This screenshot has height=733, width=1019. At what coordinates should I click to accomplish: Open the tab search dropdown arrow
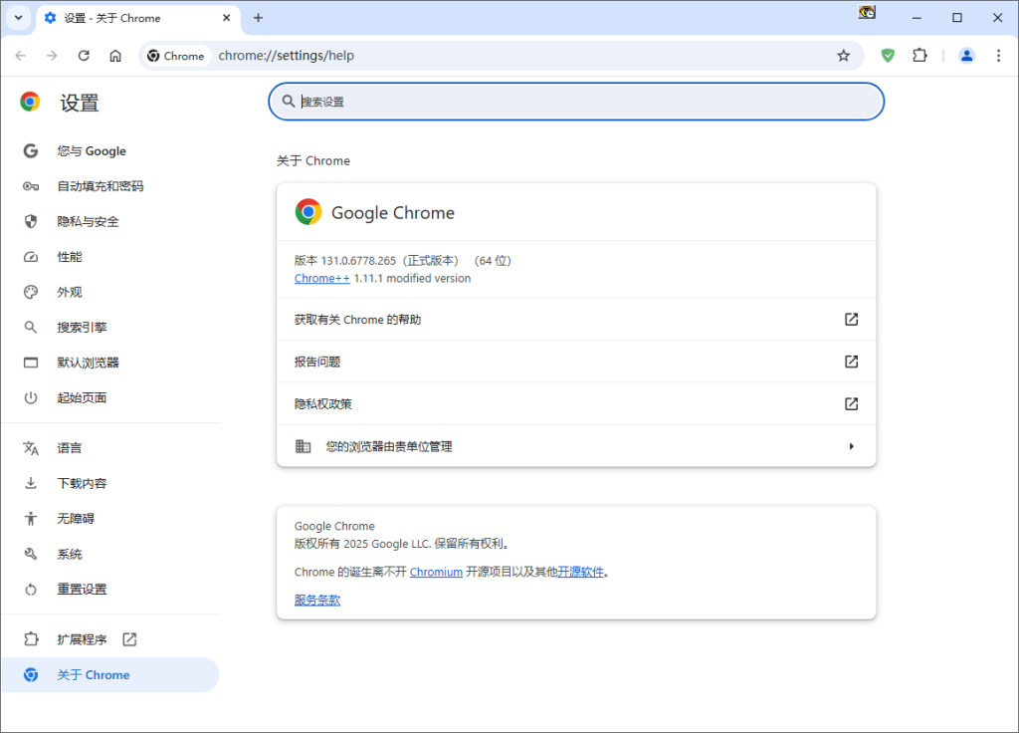[x=18, y=18]
